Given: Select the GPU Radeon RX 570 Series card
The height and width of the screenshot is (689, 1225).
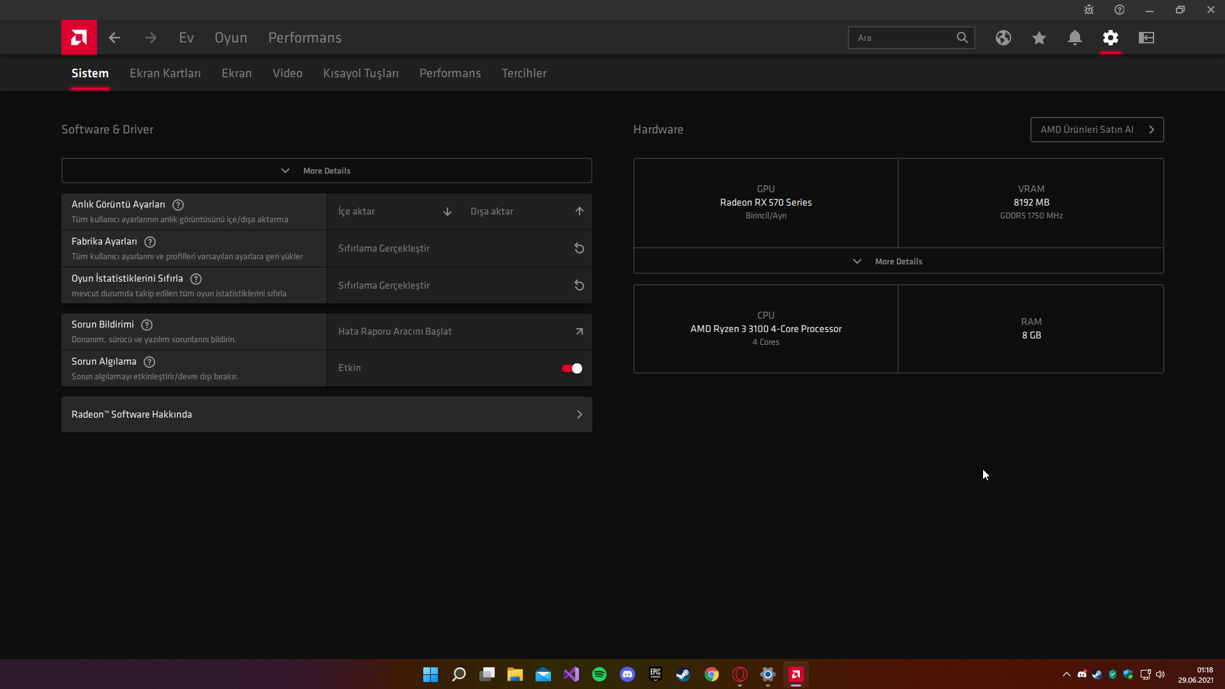Looking at the screenshot, I should 766,203.
